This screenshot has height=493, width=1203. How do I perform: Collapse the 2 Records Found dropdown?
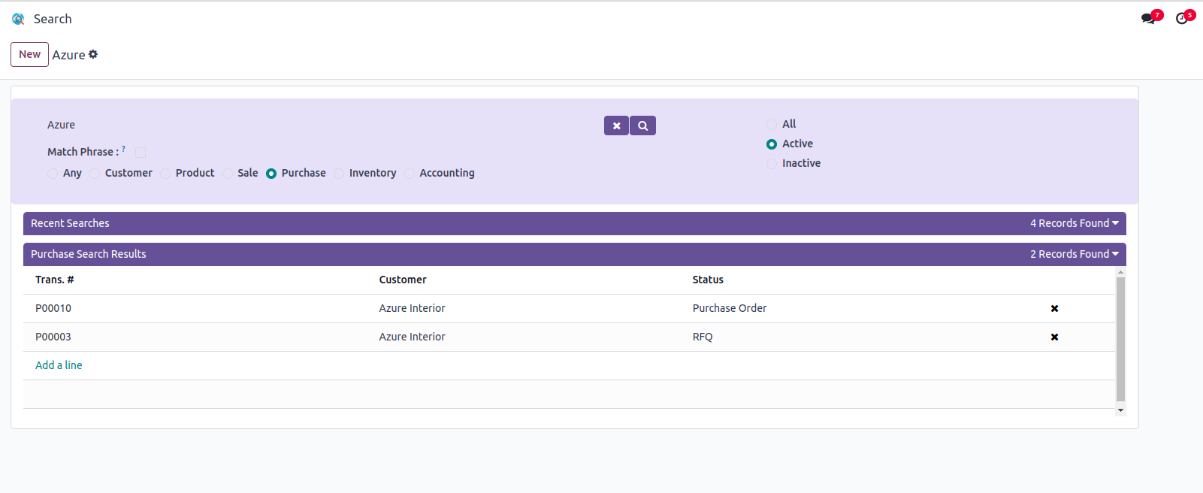pyautogui.click(x=1074, y=254)
